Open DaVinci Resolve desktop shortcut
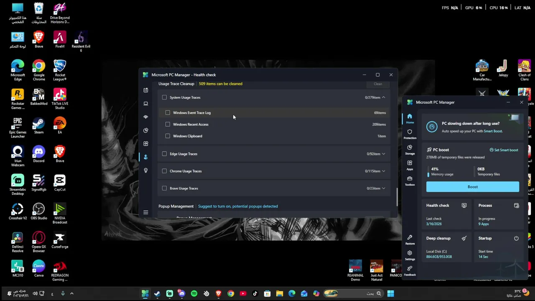The image size is (535, 301). pyautogui.click(x=18, y=242)
